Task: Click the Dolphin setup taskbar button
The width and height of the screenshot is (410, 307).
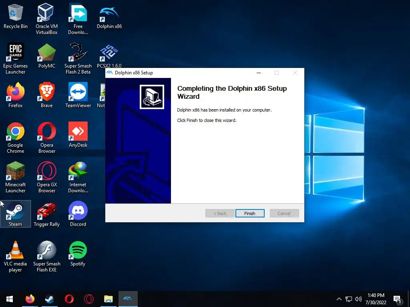Action: coord(128,299)
